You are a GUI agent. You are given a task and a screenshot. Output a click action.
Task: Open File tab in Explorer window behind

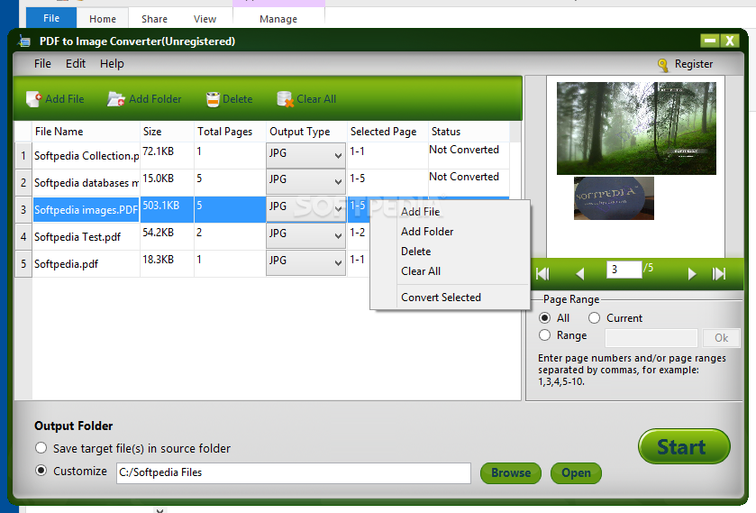click(51, 18)
